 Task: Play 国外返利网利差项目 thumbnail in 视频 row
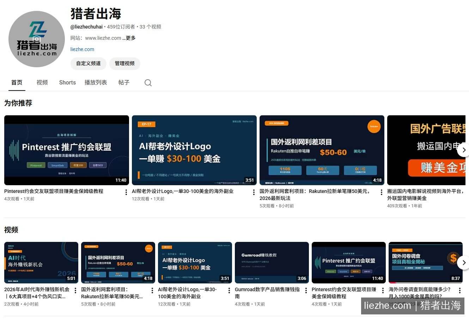tap(118, 263)
